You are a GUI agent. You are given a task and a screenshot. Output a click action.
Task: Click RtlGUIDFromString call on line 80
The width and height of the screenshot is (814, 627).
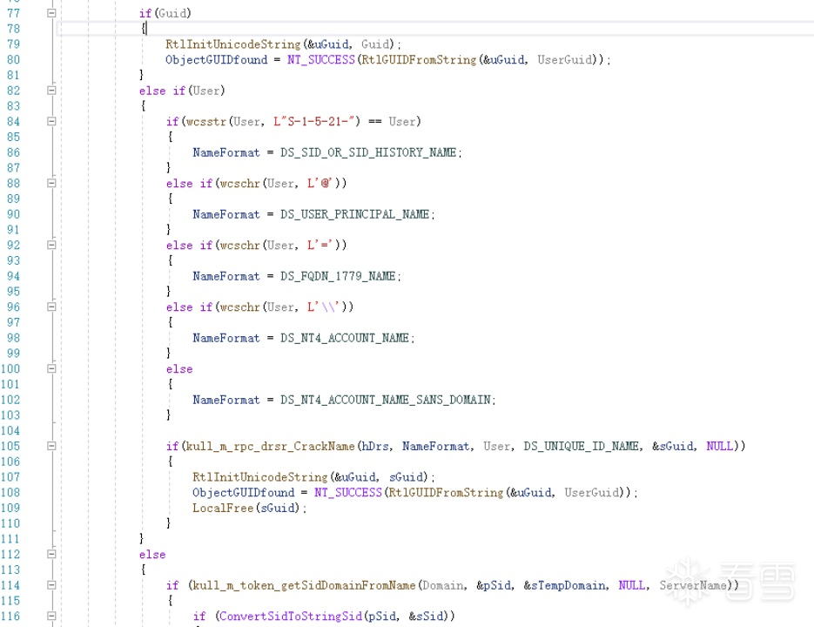[419, 59]
